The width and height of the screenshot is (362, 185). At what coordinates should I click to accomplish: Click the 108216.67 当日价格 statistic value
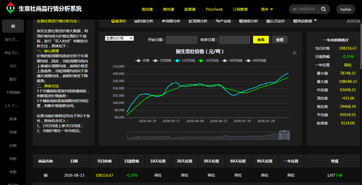click(x=348, y=48)
